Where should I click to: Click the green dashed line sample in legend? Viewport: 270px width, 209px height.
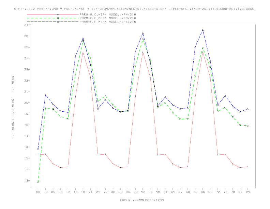coord(53,18)
